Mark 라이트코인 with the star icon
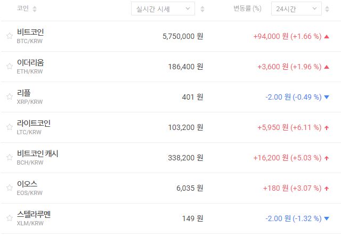This screenshot has height=236, width=341. pos(9,127)
